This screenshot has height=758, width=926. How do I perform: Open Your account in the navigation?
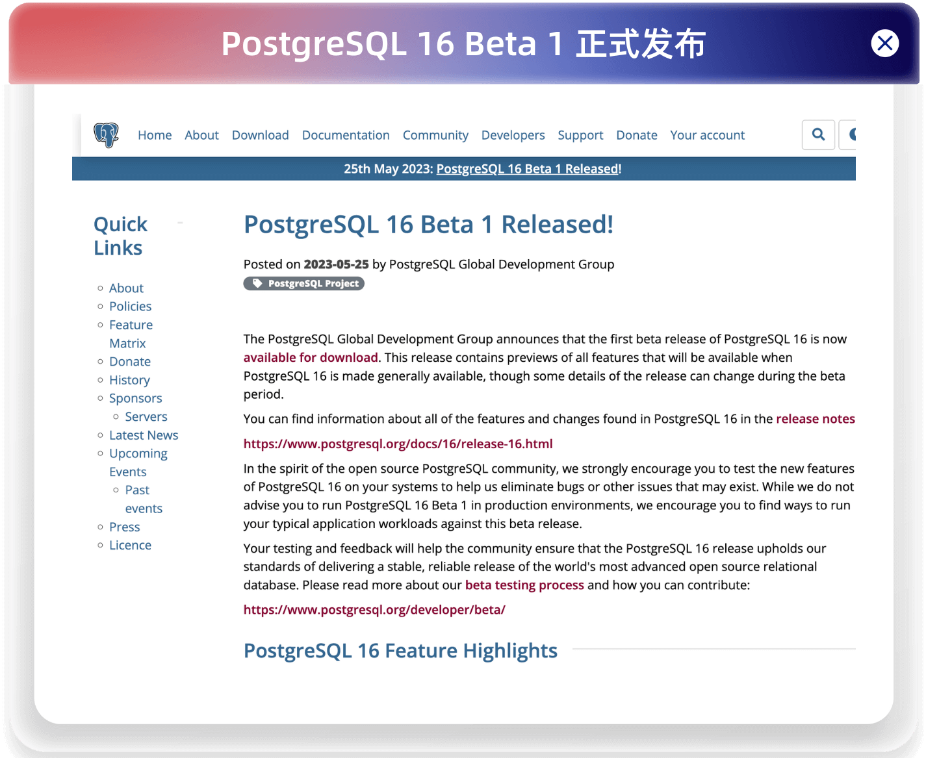[708, 135]
